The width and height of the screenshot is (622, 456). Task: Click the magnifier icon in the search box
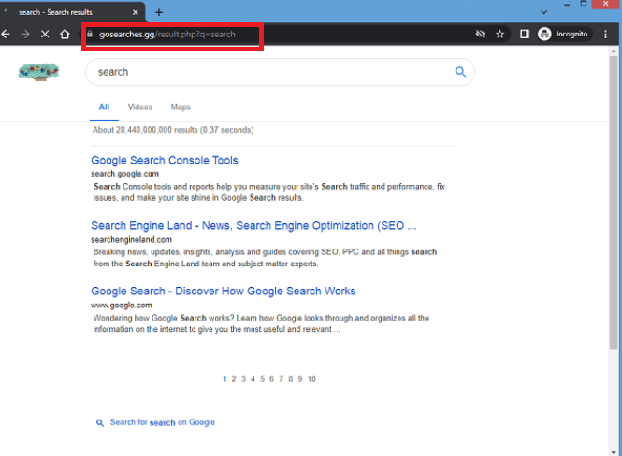[x=460, y=72]
